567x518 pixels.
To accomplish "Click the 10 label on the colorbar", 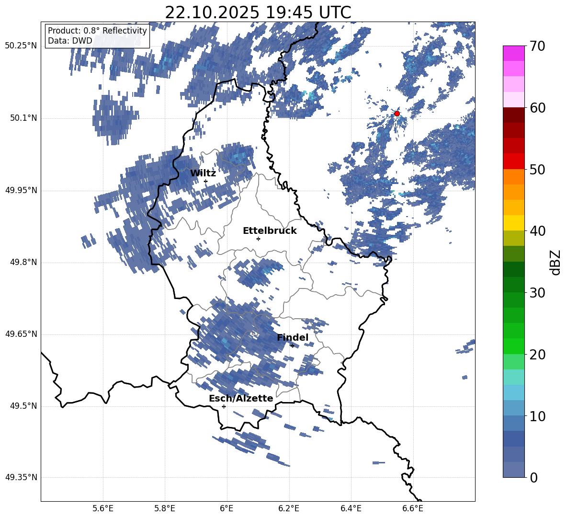I will click(537, 416).
